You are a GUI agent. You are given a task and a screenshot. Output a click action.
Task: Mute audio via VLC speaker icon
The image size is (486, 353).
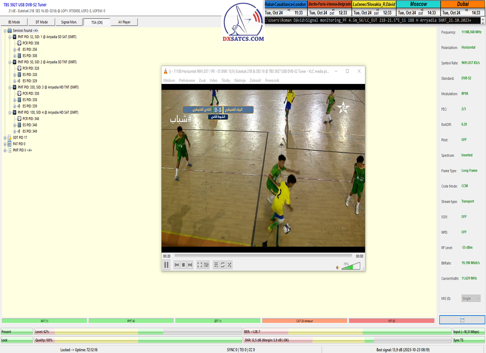tap(338, 267)
